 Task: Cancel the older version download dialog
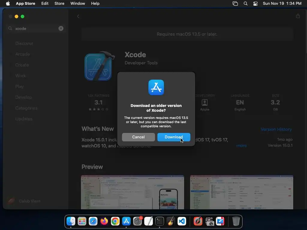tap(138, 137)
